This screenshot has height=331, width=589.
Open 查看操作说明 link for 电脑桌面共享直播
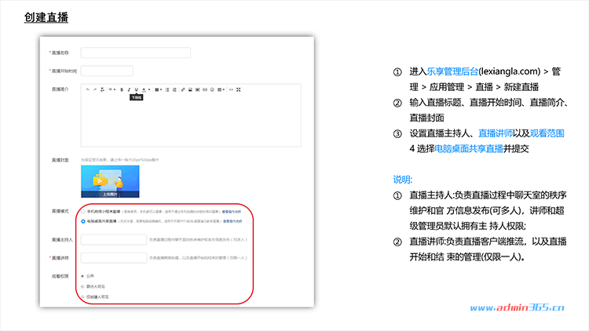[x=232, y=221]
